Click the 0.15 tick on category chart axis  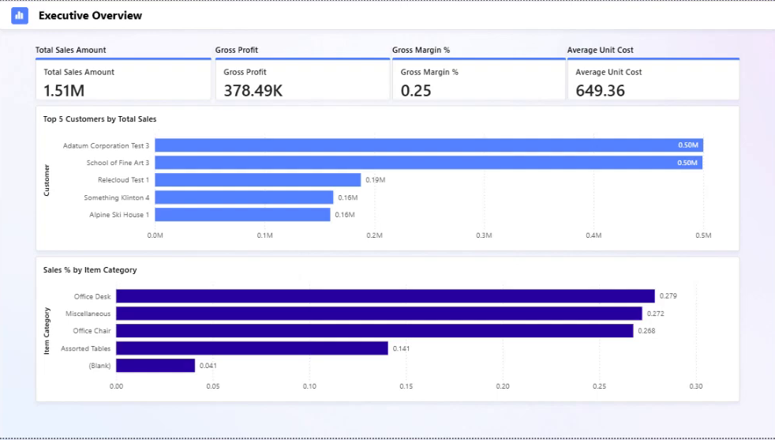(x=406, y=386)
